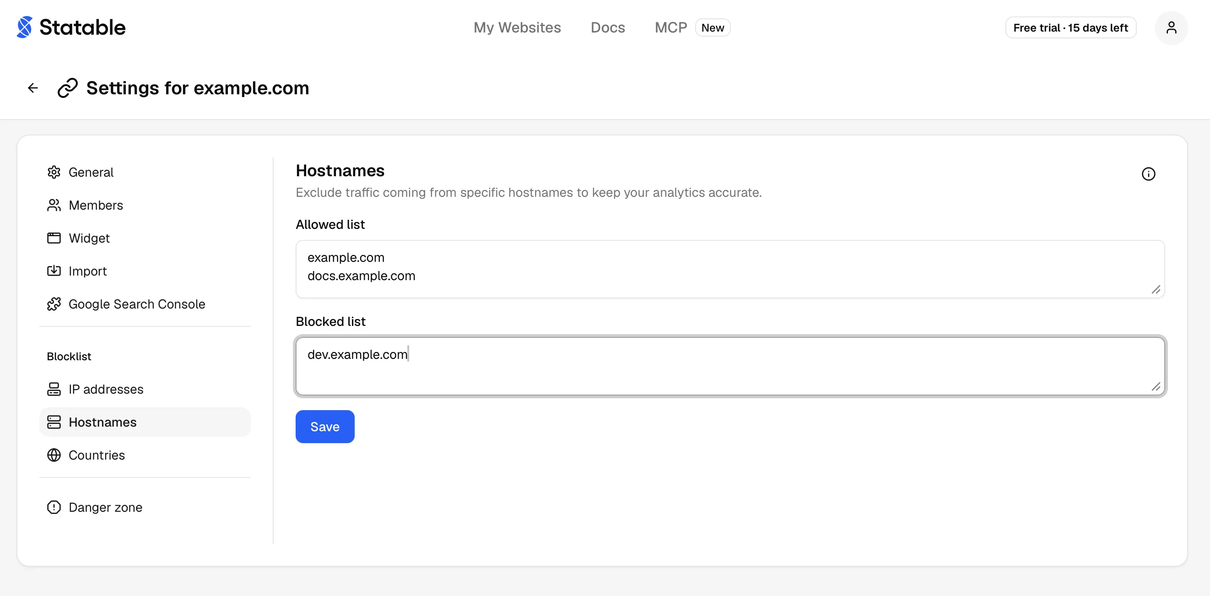Click the General gear icon
Viewport: 1210px width, 596px height.
coord(54,173)
